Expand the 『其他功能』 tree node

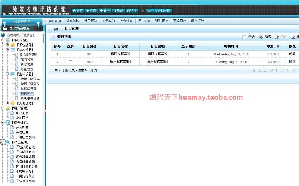(x=8, y=103)
